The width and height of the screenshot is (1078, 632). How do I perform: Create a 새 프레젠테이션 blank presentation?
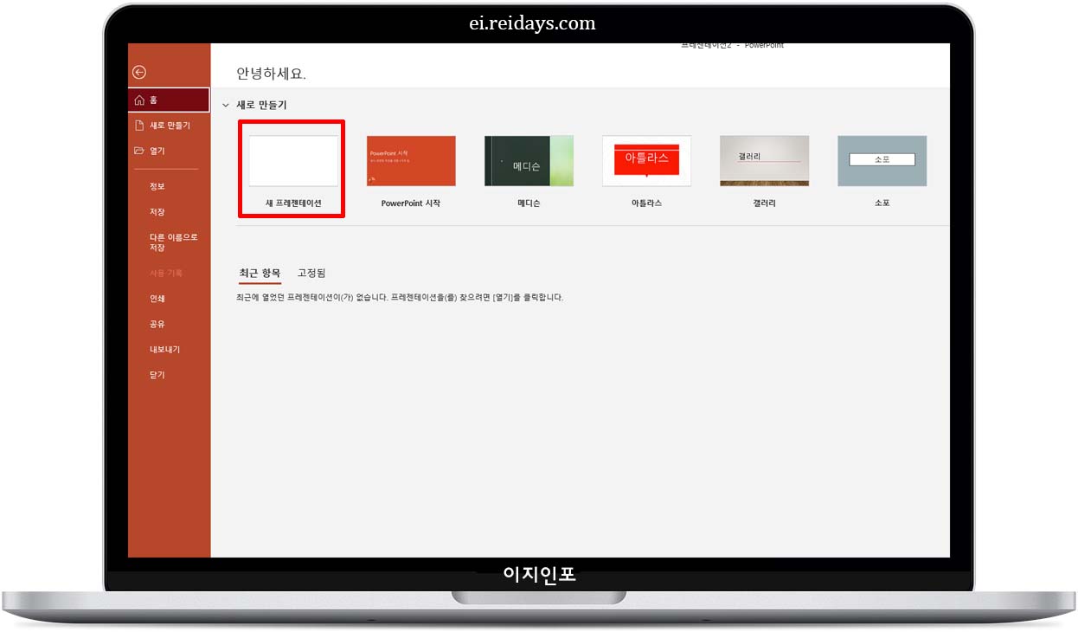click(292, 161)
